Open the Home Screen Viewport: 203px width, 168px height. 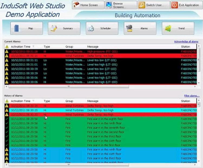click(88, 5)
